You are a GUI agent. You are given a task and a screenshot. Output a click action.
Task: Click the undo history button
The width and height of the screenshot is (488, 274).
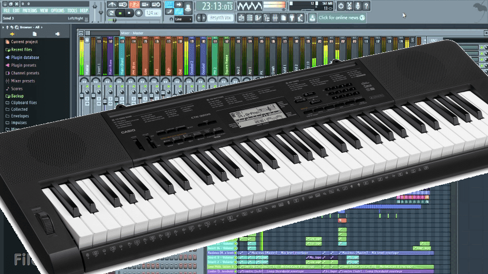coord(341,6)
